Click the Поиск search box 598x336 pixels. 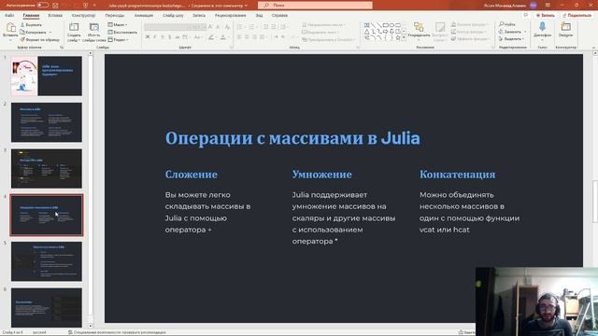(x=315, y=6)
